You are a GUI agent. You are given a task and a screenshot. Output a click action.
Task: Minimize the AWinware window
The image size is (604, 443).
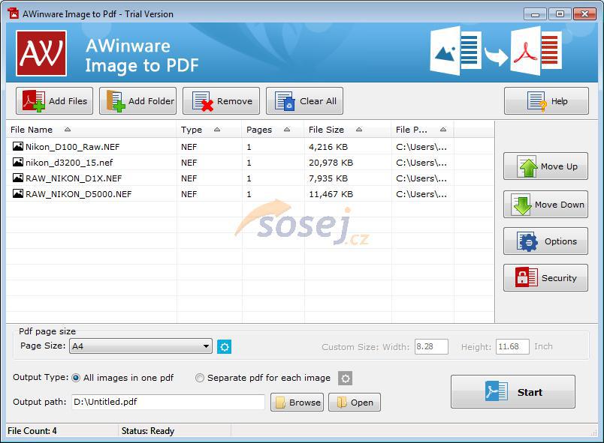(x=535, y=14)
